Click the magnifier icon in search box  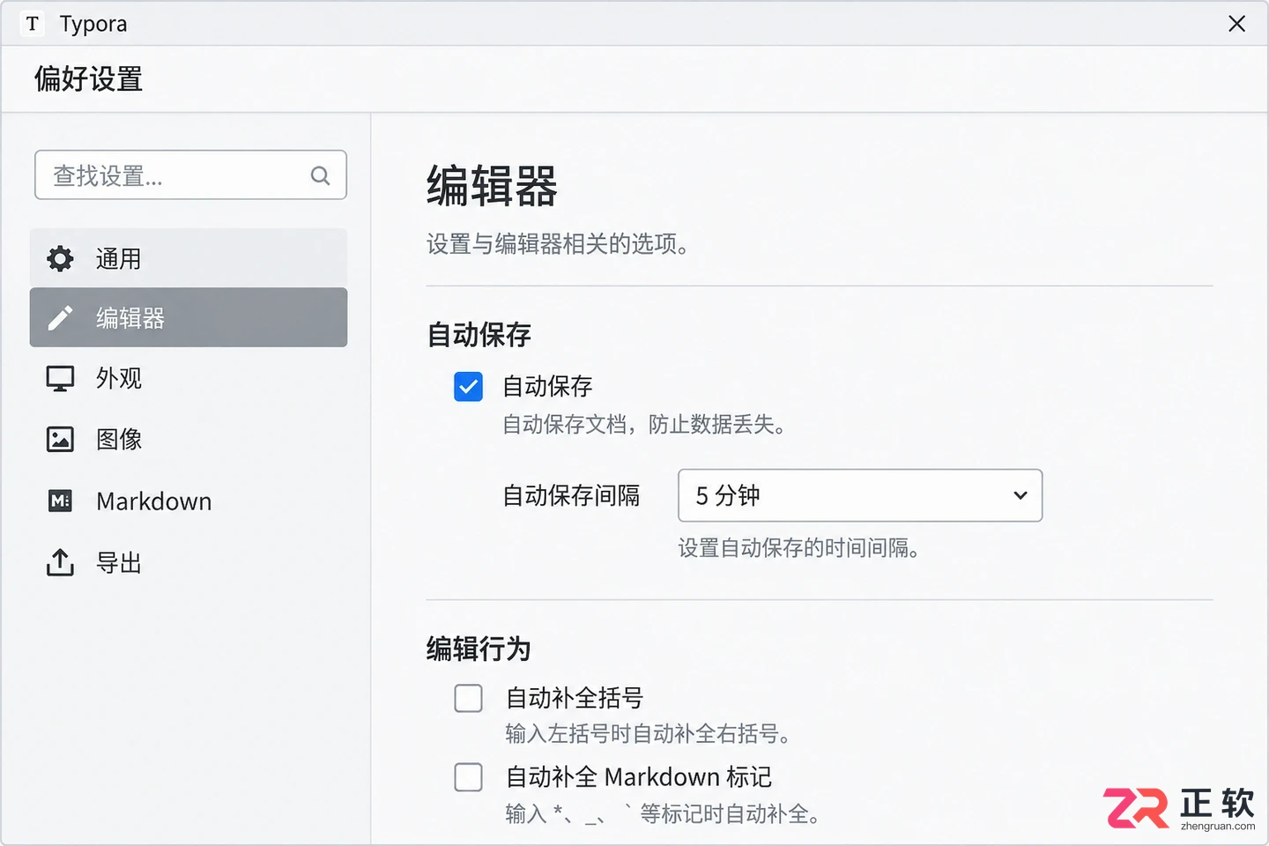(x=320, y=176)
